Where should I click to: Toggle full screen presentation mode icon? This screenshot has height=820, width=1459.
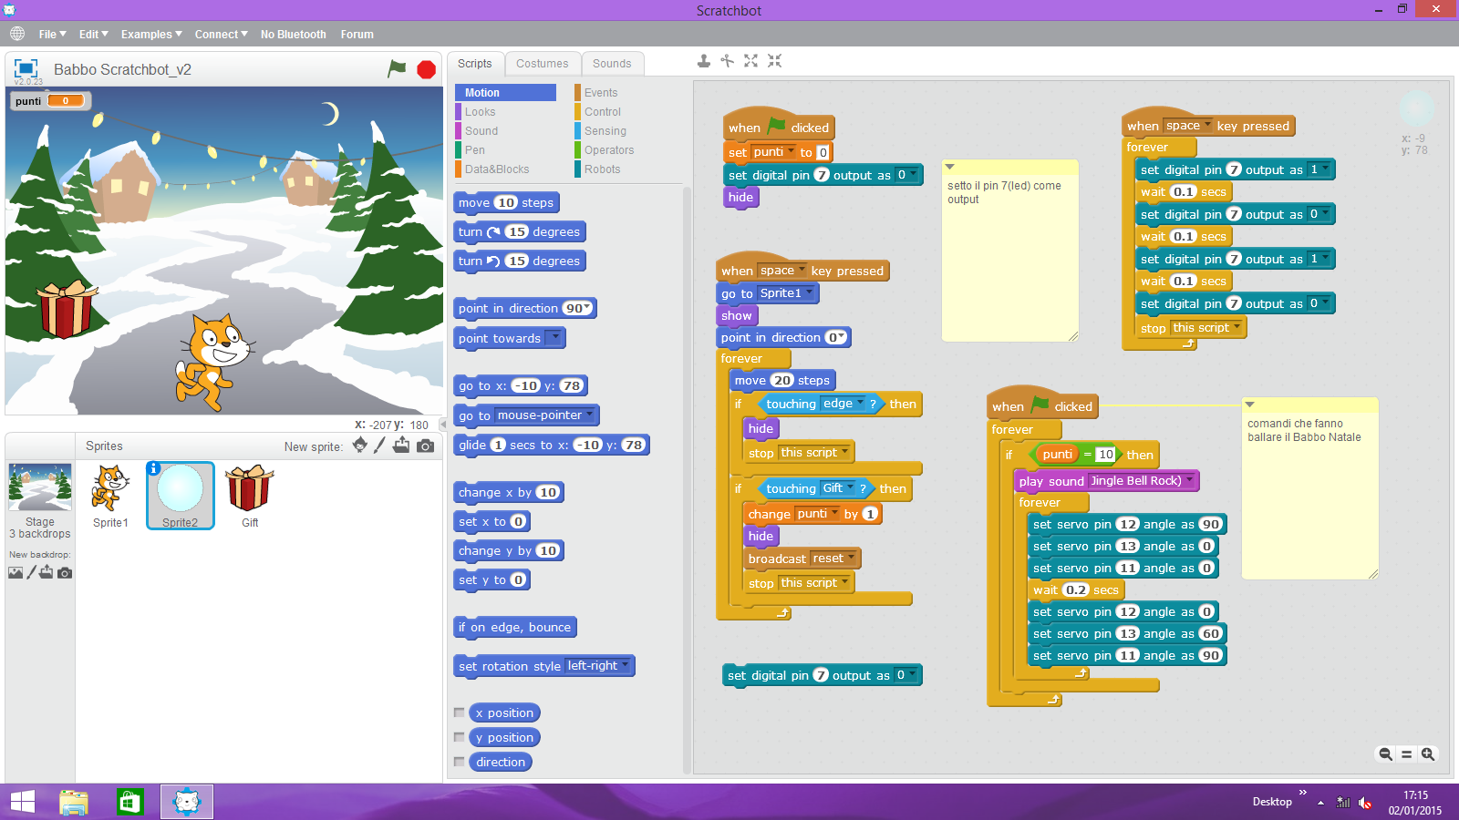coord(26,68)
